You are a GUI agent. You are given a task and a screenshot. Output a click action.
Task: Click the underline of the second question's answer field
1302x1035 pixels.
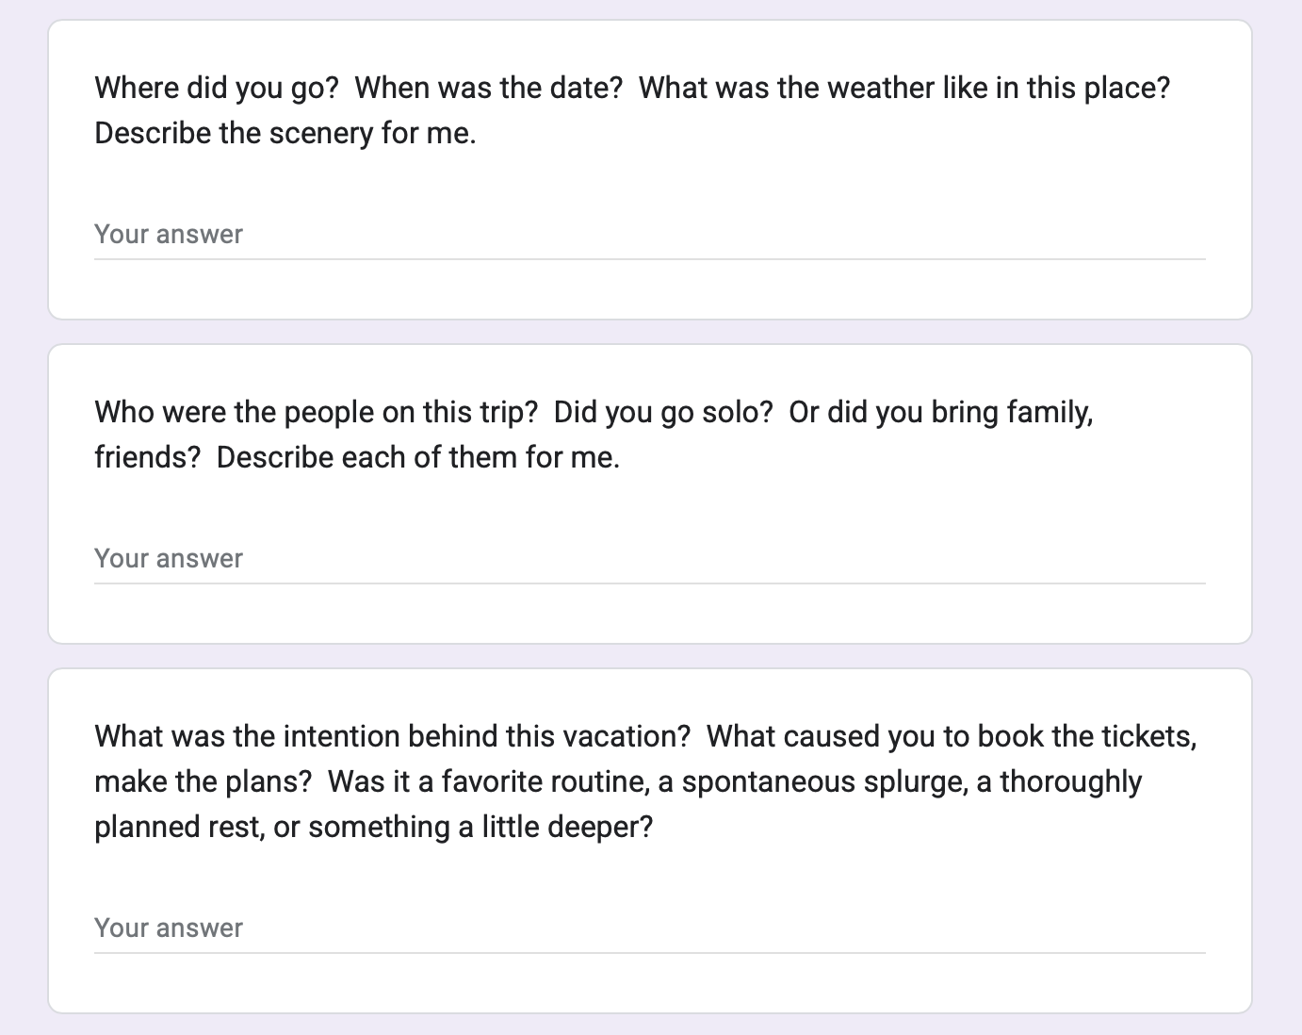(x=649, y=583)
